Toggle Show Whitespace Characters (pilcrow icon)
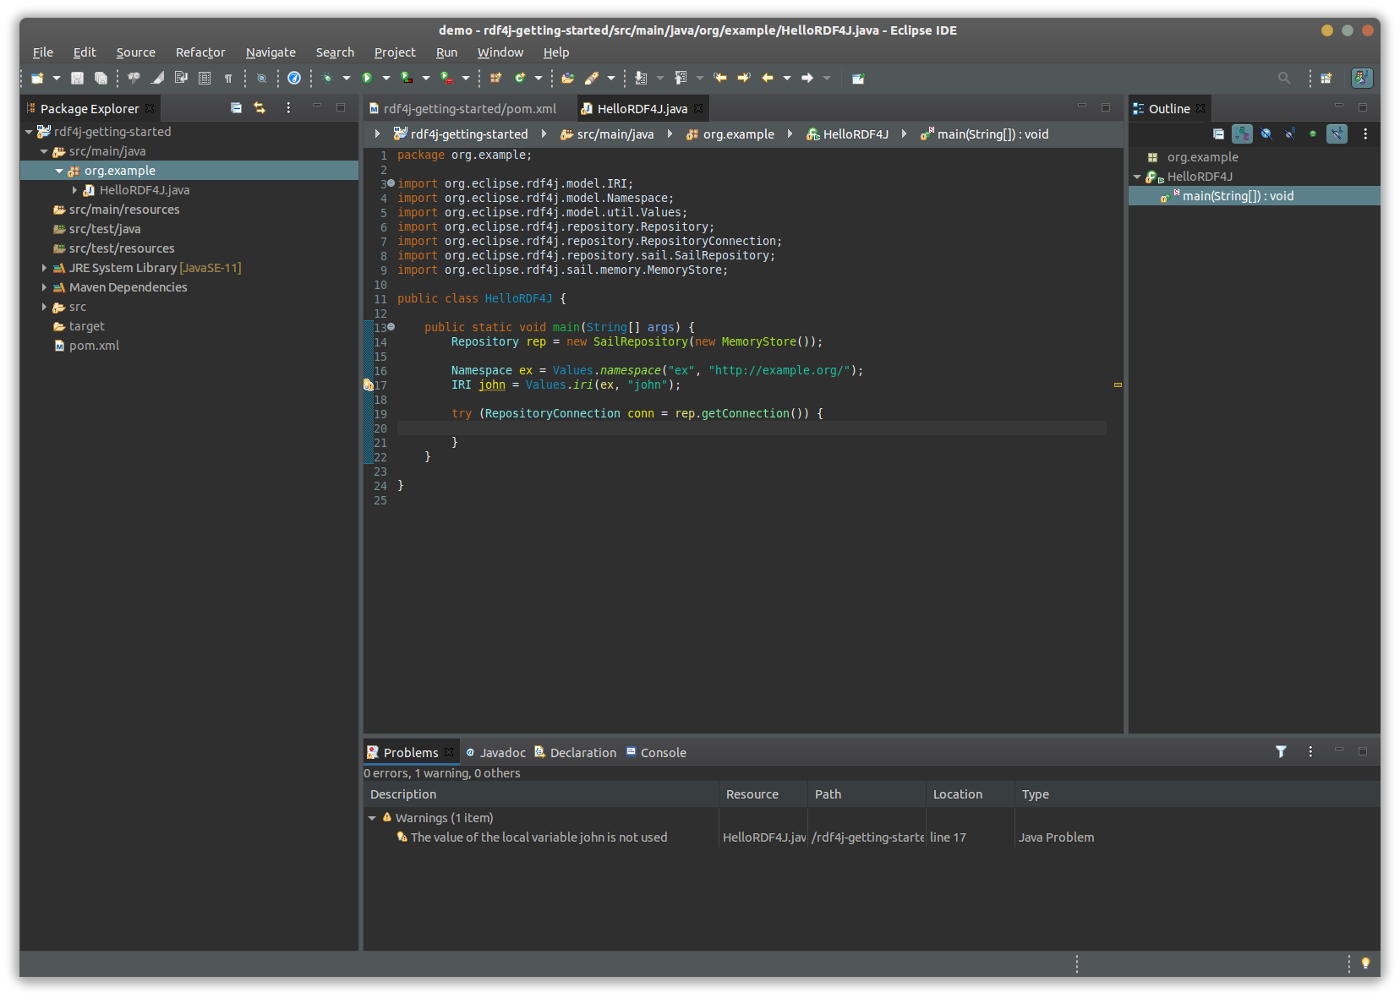 pos(228,79)
